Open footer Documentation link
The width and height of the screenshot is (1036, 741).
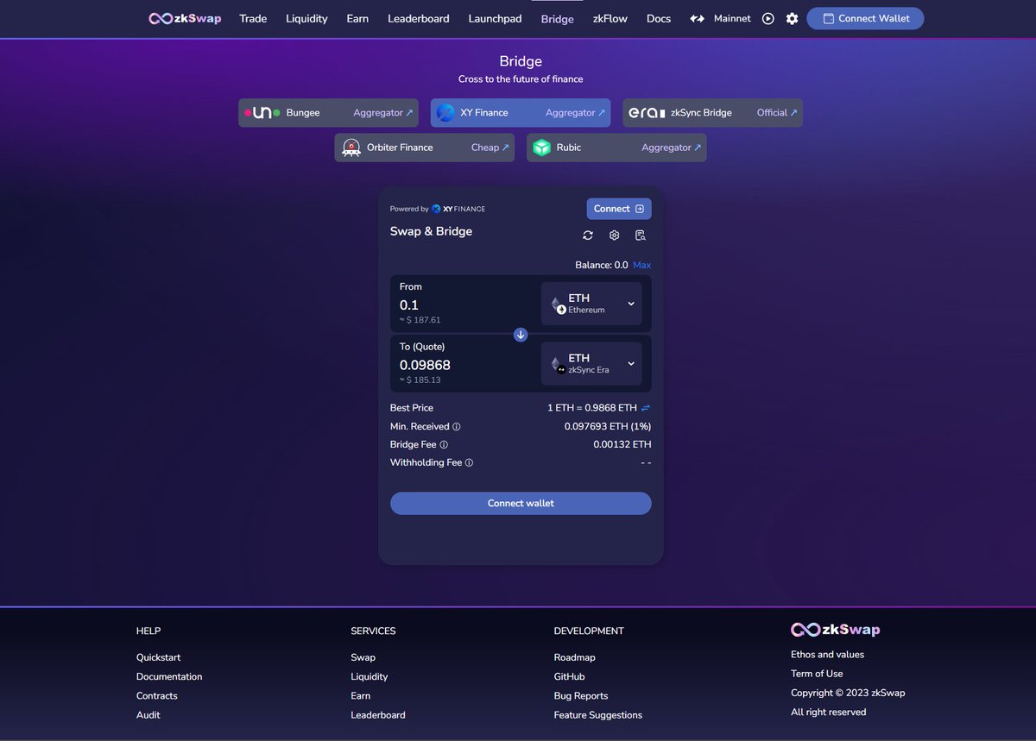(169, 676)
